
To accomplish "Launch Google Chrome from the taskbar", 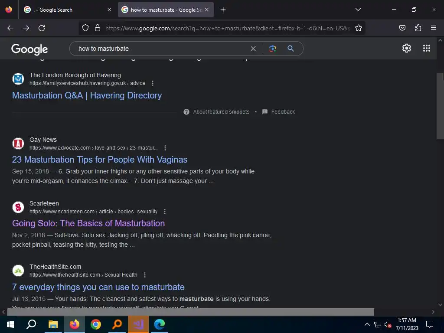I will 96,324.
